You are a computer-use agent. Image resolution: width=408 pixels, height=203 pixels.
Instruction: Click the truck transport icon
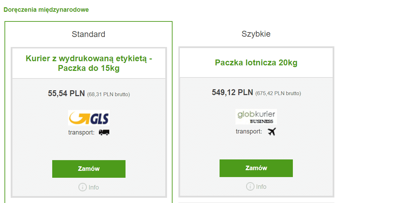coord(104,132)
